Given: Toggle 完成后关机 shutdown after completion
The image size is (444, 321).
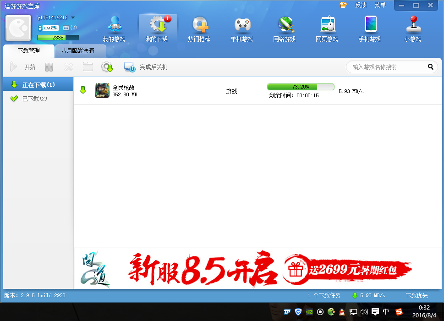Looking at the screenshot, I should 146,67.
